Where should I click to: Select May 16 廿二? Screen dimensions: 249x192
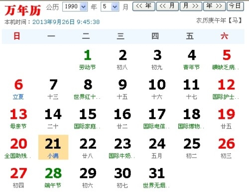coord(123,119)
